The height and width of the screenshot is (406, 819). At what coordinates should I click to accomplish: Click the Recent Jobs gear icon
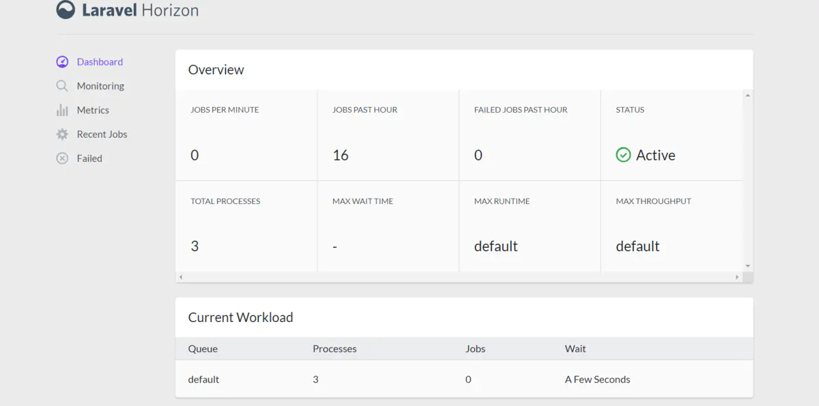click(62, 134)
